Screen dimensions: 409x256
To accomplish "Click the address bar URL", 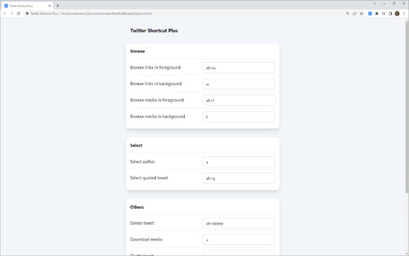I will pyautogui.click(x=106, y=14).
